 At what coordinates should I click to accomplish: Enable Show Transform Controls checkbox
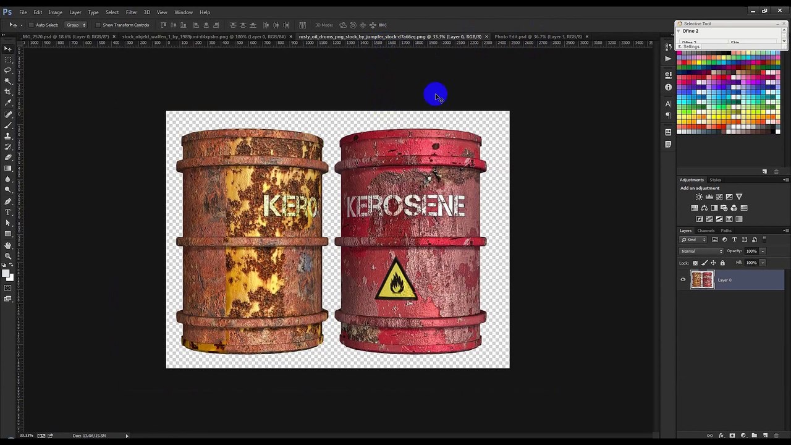pos(98,25)
